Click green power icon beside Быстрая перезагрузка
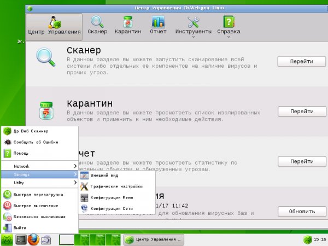 click(7, 195)
